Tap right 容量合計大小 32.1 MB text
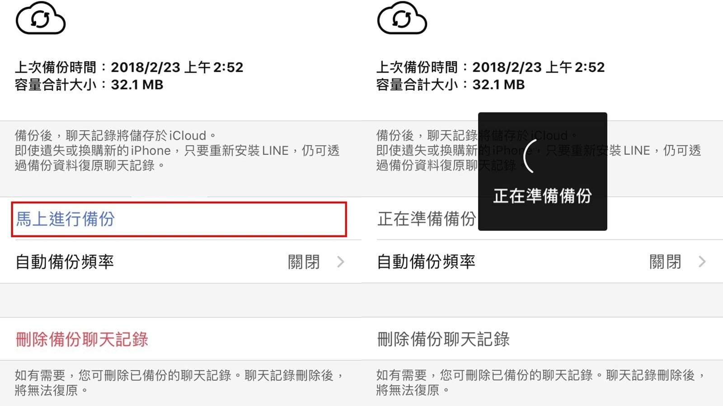This screenshot has width=723, height=406. pos(451,84)
